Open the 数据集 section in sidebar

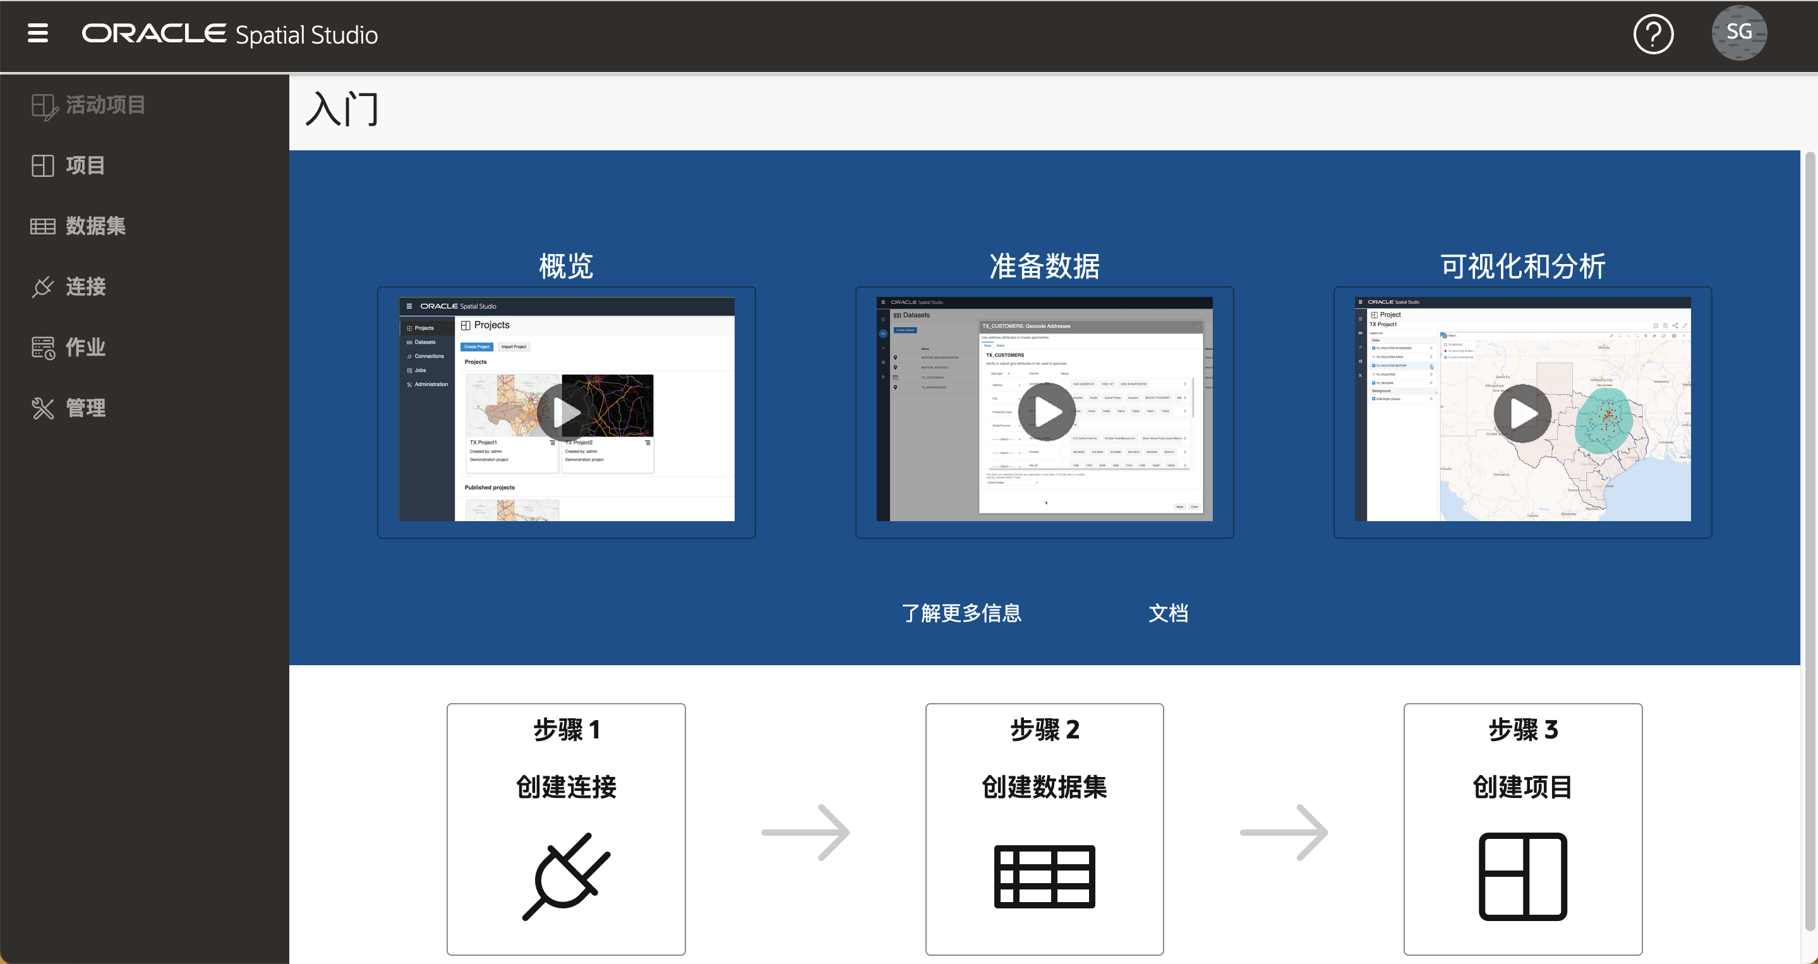pos(95,226)
